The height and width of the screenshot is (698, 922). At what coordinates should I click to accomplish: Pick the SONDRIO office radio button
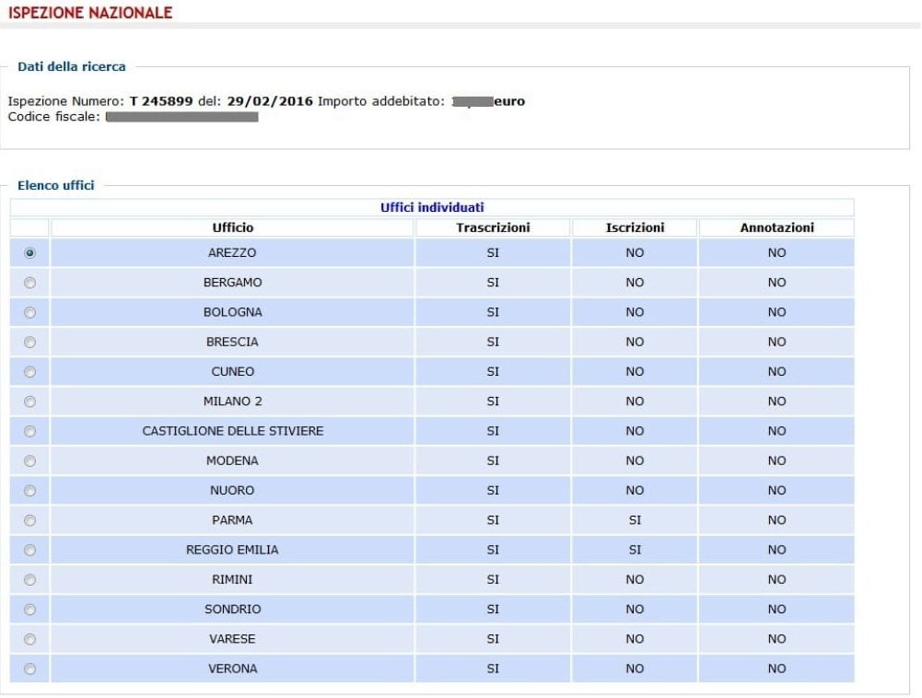pyautogui.click(x=29, y=610)
